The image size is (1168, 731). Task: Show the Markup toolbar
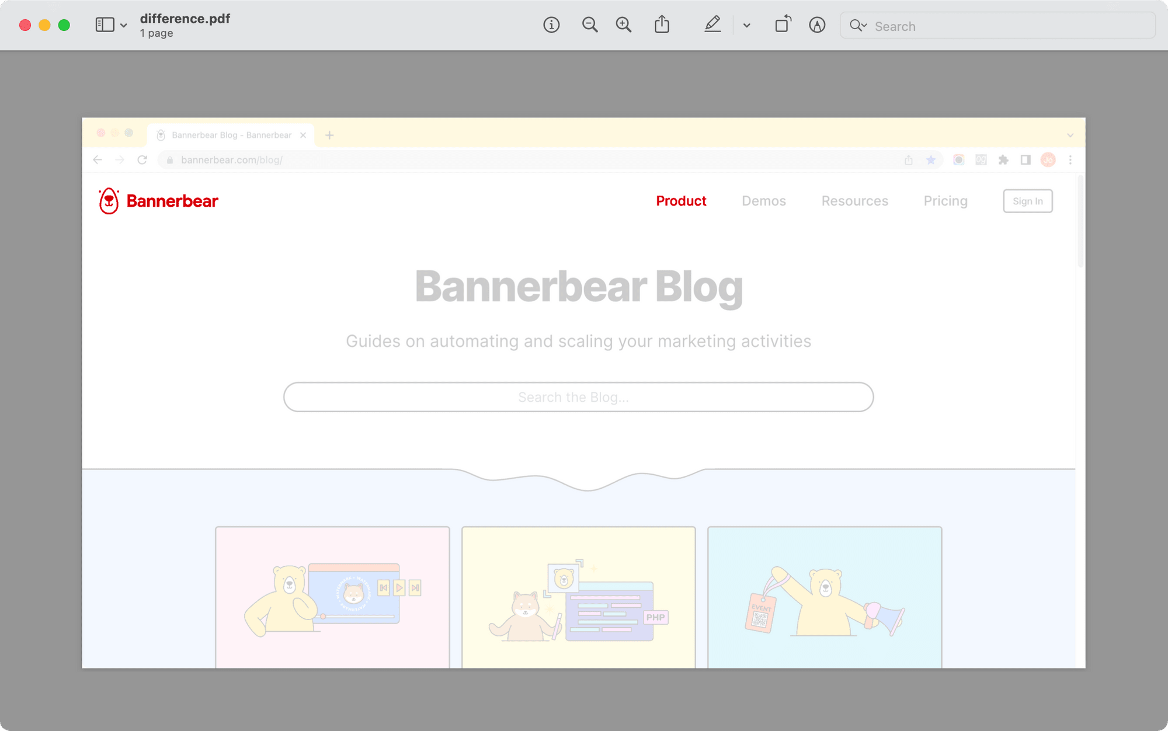817,25
